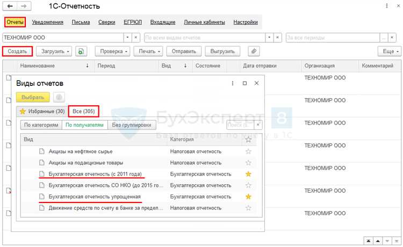Screen dimensions: 403x247
Task: Open the main window kebab menu
Action: [386, 6]
